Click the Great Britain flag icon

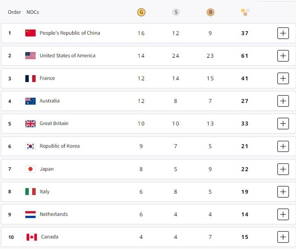[x=31, y=123]
